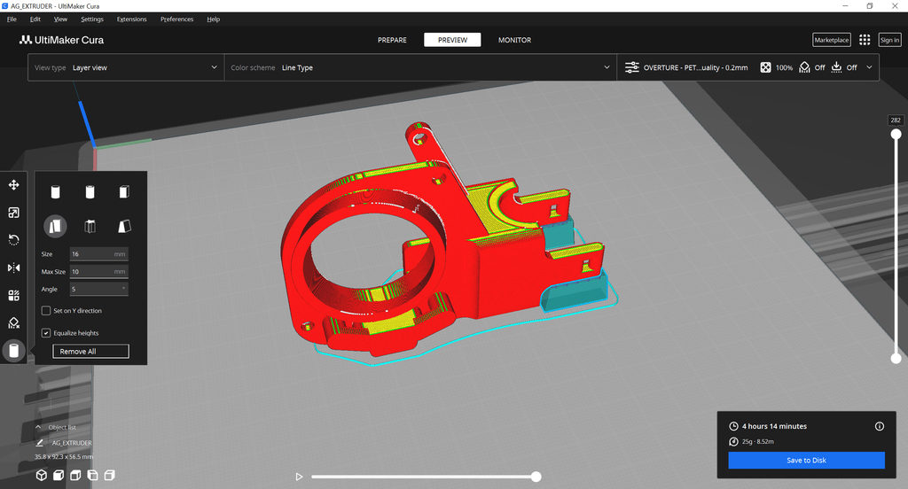Screen dimensions: 908x489
Task: Switch to top view camera
Action: coord(75,475)
